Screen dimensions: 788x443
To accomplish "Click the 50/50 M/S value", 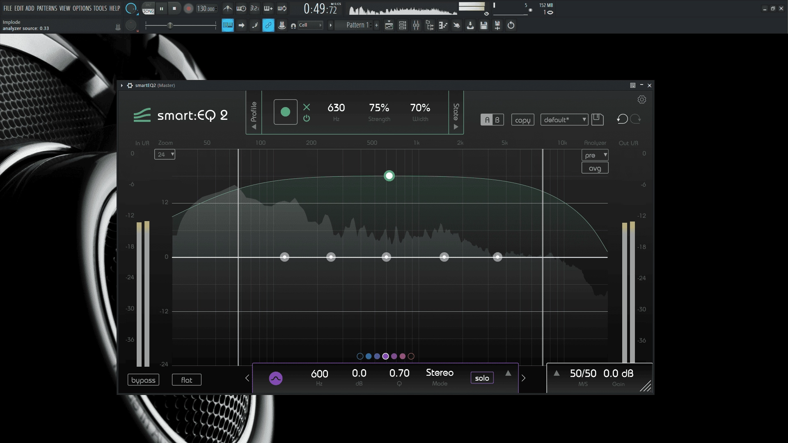I will coord(583,373).
